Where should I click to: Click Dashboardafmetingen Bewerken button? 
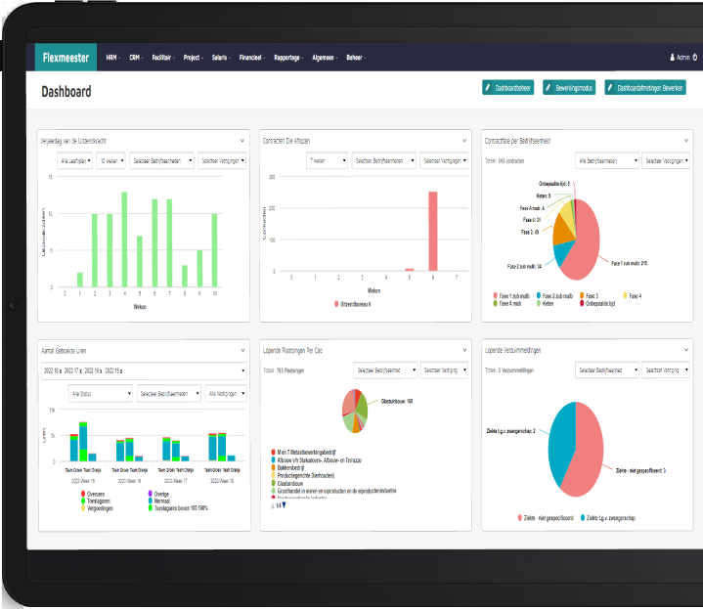tap(645, 88)
